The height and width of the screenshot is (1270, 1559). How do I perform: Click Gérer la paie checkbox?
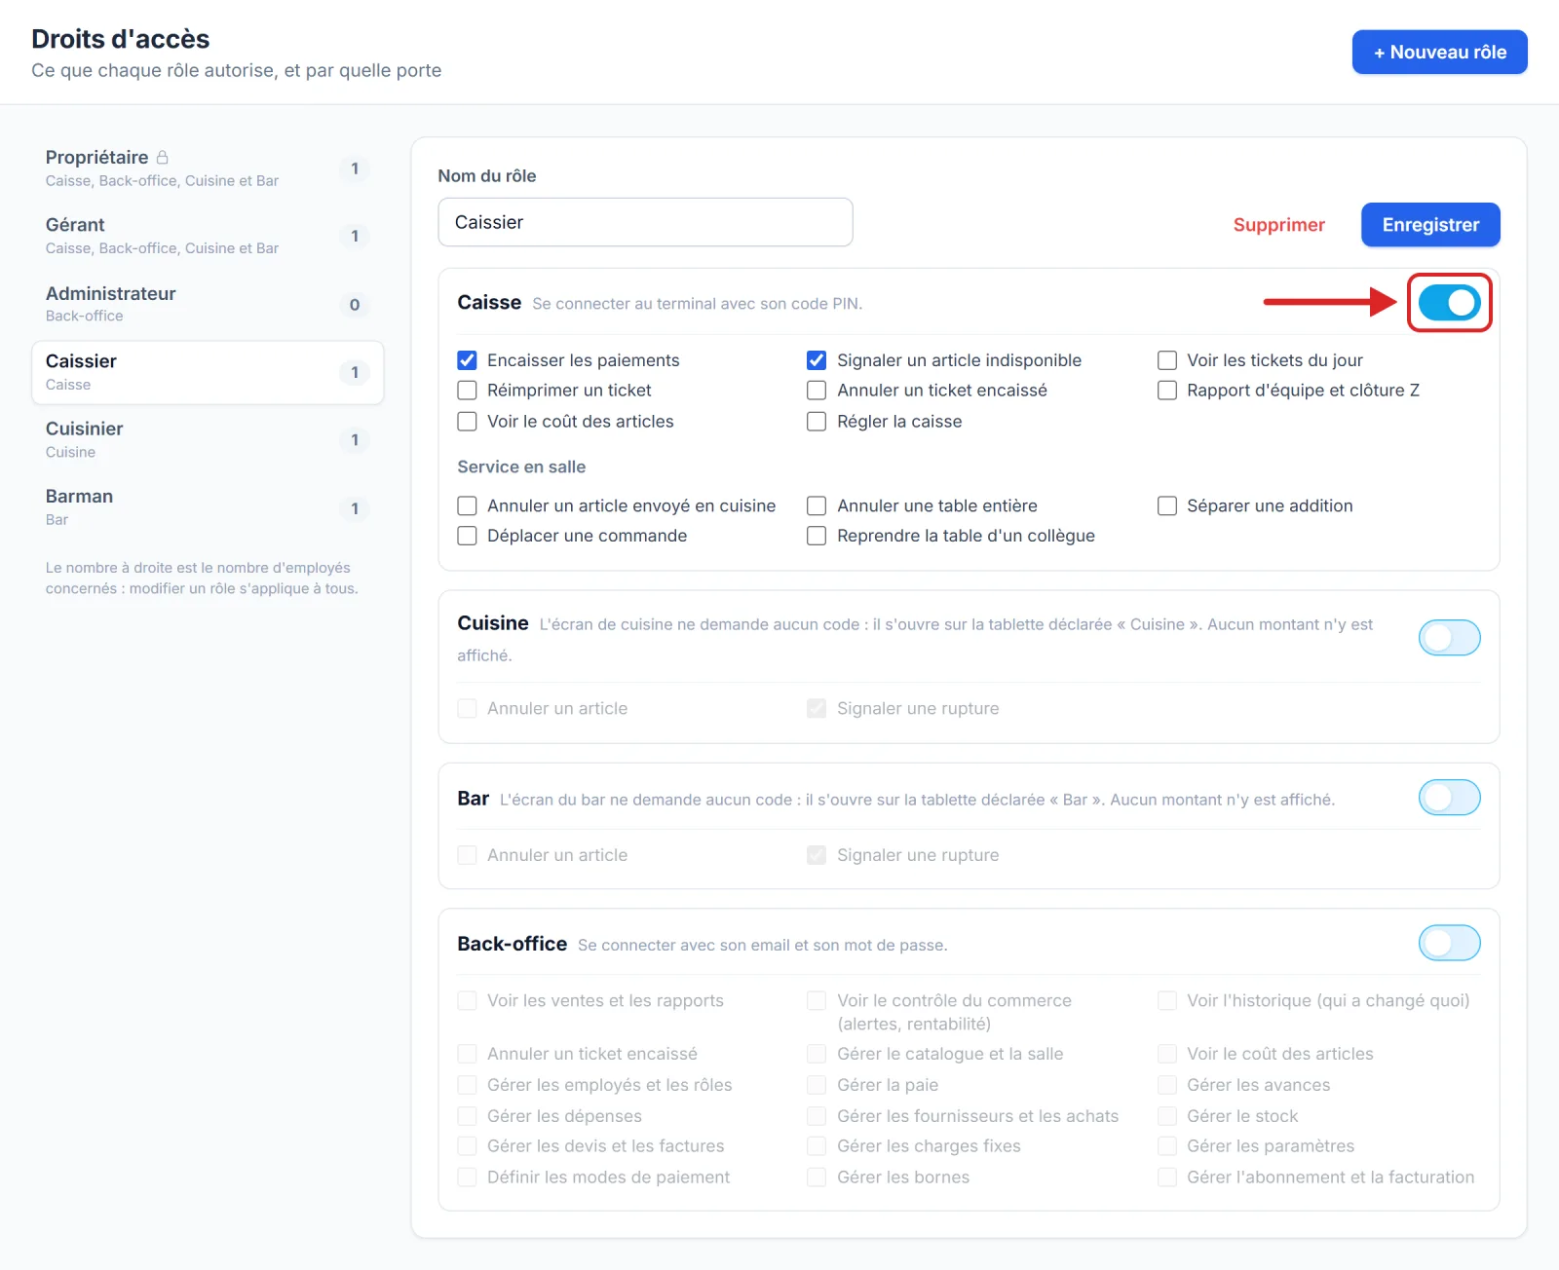817,1085
